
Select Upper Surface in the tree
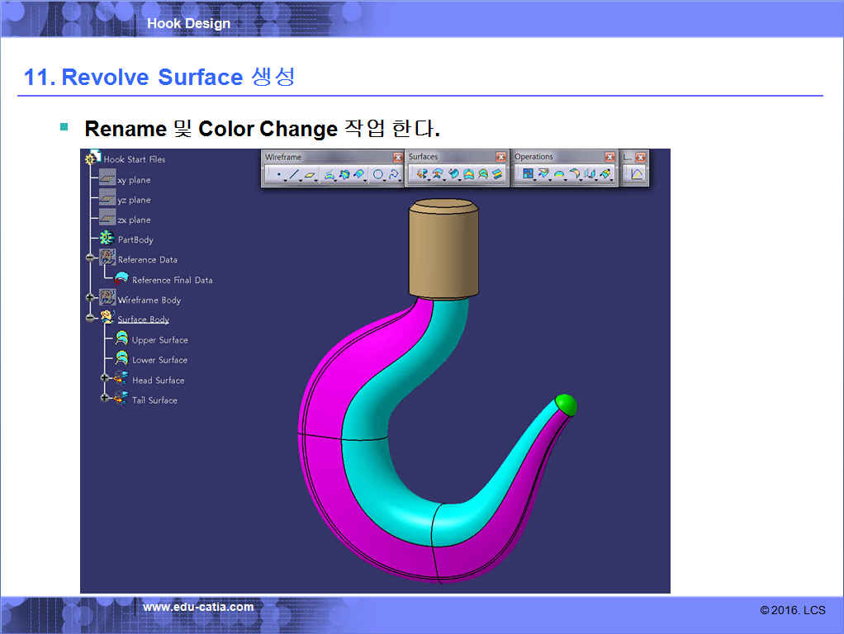[159, 340]
